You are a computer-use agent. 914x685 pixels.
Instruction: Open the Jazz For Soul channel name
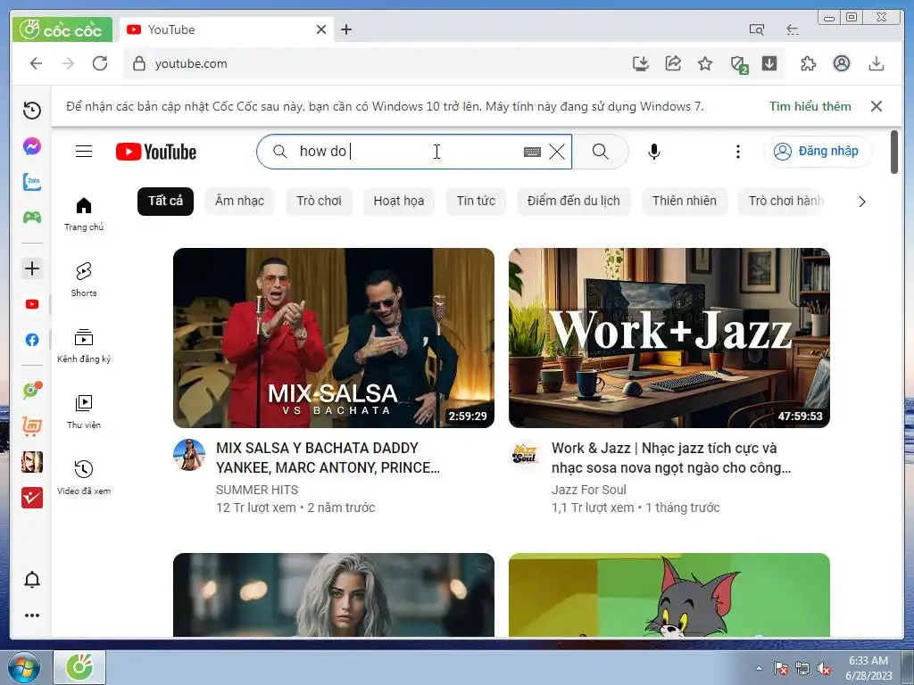(589, 490)
